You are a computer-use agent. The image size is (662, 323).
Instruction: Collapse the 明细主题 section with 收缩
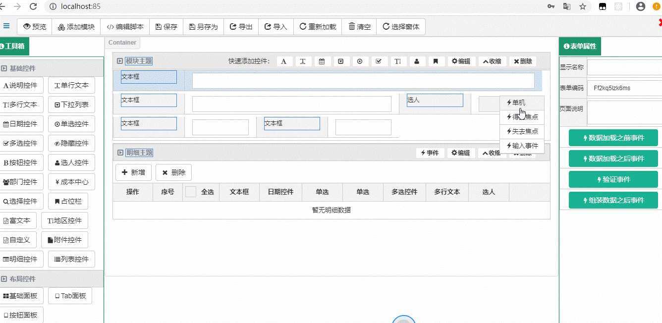[492, 153]
